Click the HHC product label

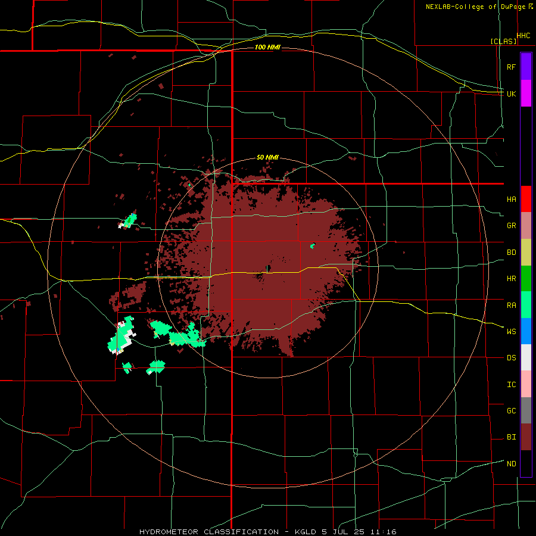[523, 36]
